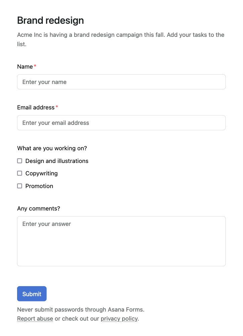Enable the Promotion checkbox
This screenshot has height=336, width=243.
pyautogui.click(x=19, y=186)
